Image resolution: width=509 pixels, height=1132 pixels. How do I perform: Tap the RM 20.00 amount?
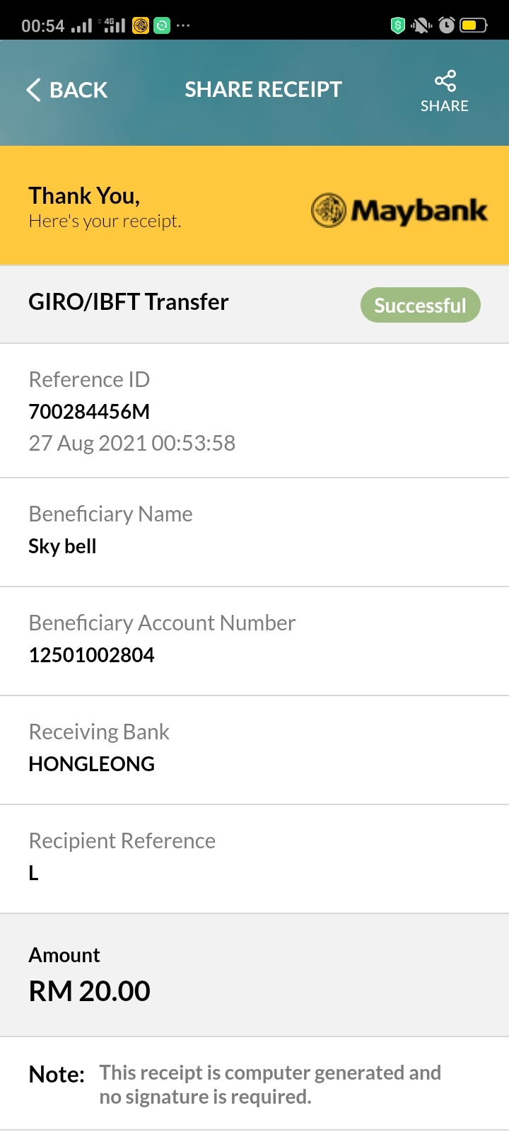[x=89, y=991]
